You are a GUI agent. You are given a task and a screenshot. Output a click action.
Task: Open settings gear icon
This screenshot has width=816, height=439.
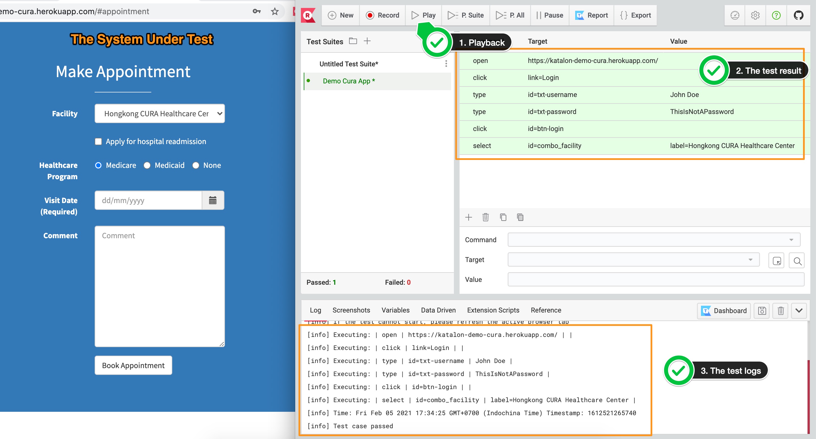(755, 15)
